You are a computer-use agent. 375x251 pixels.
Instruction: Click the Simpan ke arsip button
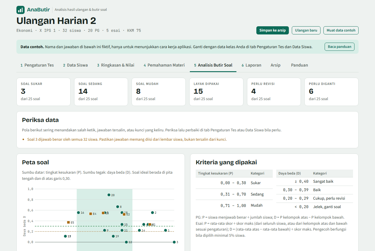[272, 30]
